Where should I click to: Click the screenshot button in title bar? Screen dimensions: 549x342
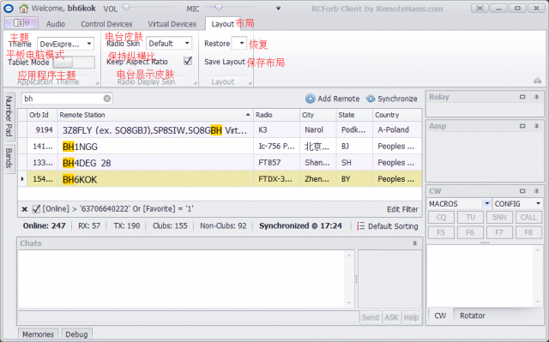click(x=480, y=9)
